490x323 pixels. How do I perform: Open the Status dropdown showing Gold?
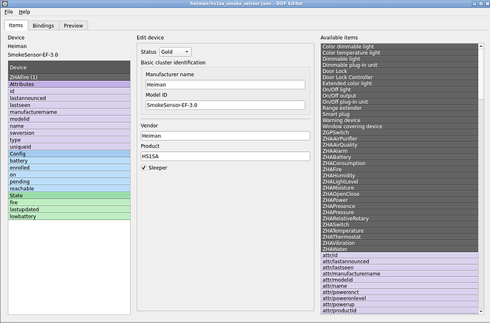tap(175, 52)
